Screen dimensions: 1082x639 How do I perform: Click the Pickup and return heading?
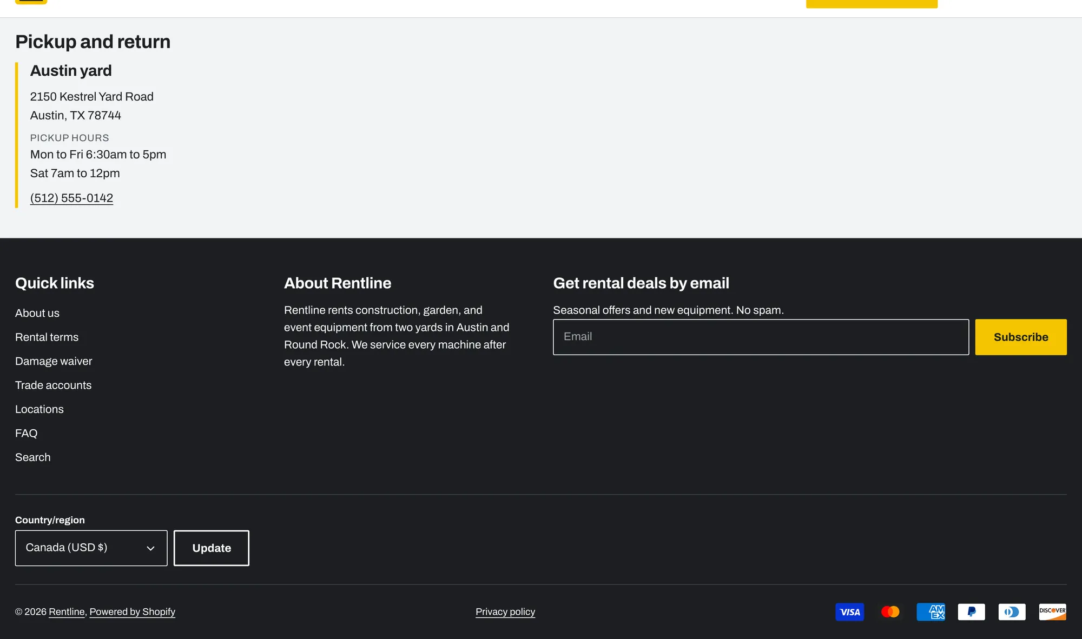(x=93, y=42)
